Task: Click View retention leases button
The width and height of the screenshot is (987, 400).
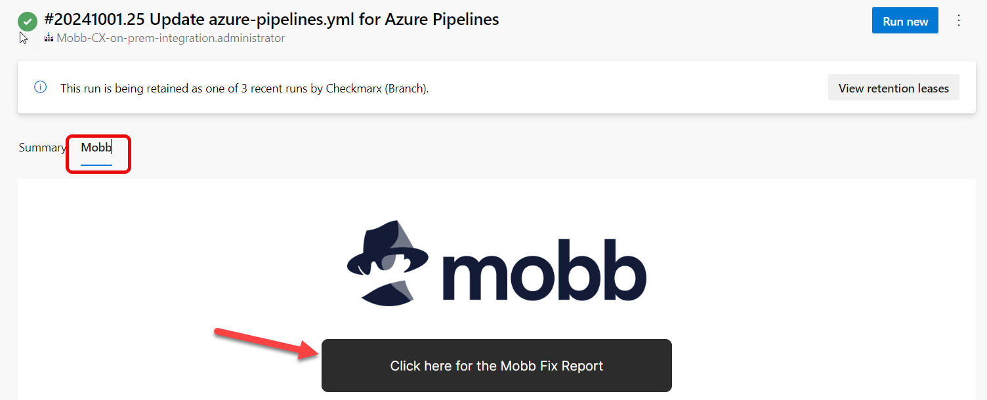Action: pyautogui.click(x=893, y=88)
